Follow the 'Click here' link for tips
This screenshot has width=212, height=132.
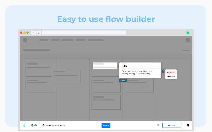tap(141, 74)
